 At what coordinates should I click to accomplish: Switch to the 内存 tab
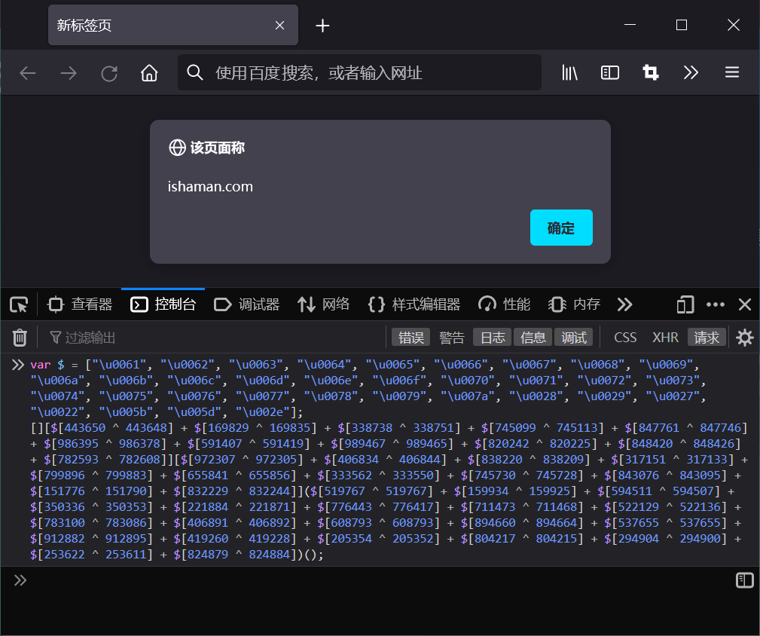click(574, 304)
